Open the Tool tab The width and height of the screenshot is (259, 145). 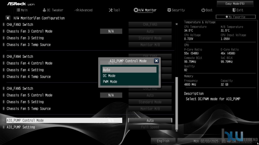[x=114, y=10]
